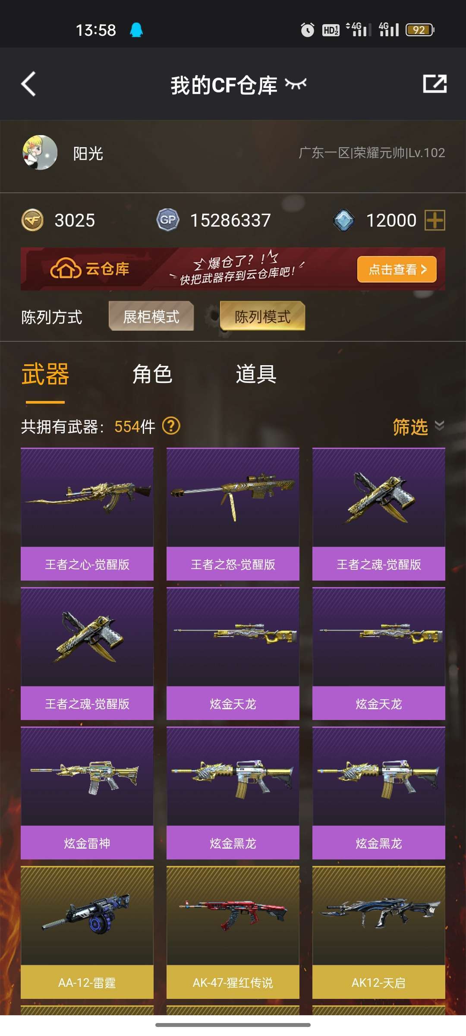Open the 道具 tab
The height and width of the screenshot is (1036, 466).
[x=256, y=374]
